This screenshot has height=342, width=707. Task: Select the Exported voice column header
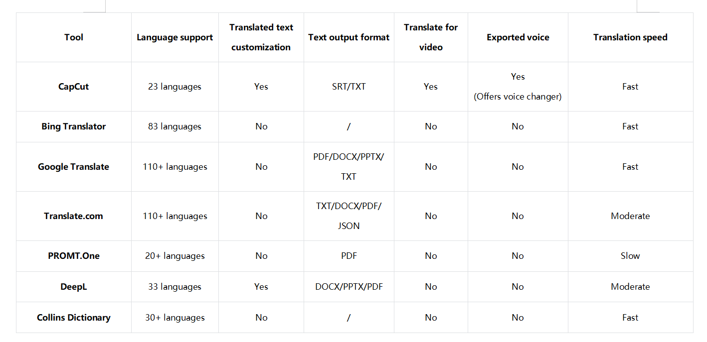(x=518, y=37)
